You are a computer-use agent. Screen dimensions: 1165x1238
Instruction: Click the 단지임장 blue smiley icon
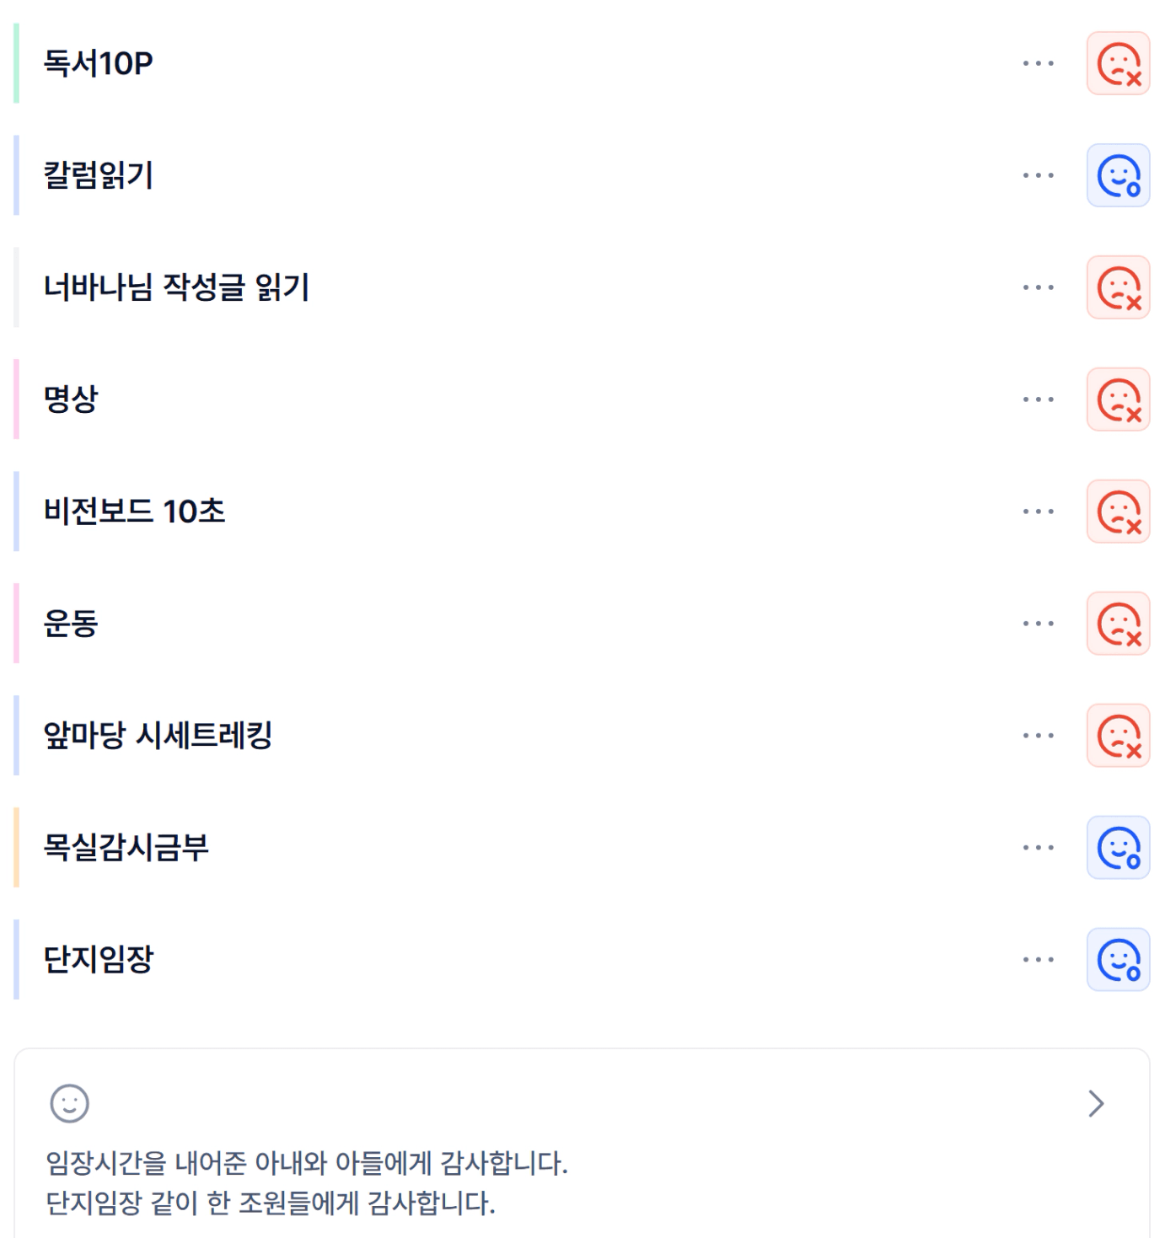pyautogui.click(x=1118, y=960)
